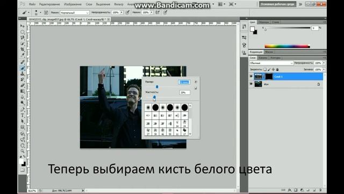Click the hardness Жесткость slider handle

(x=154, y=97)
